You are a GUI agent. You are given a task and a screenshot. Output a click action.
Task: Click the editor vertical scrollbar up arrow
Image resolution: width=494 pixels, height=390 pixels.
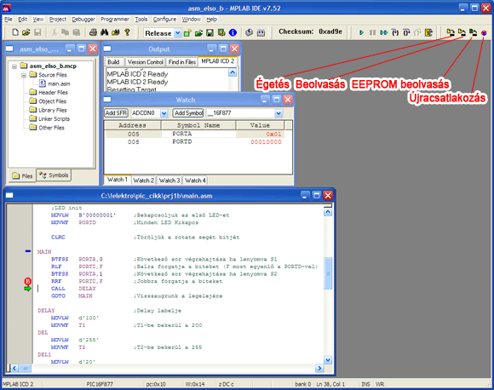328,212
